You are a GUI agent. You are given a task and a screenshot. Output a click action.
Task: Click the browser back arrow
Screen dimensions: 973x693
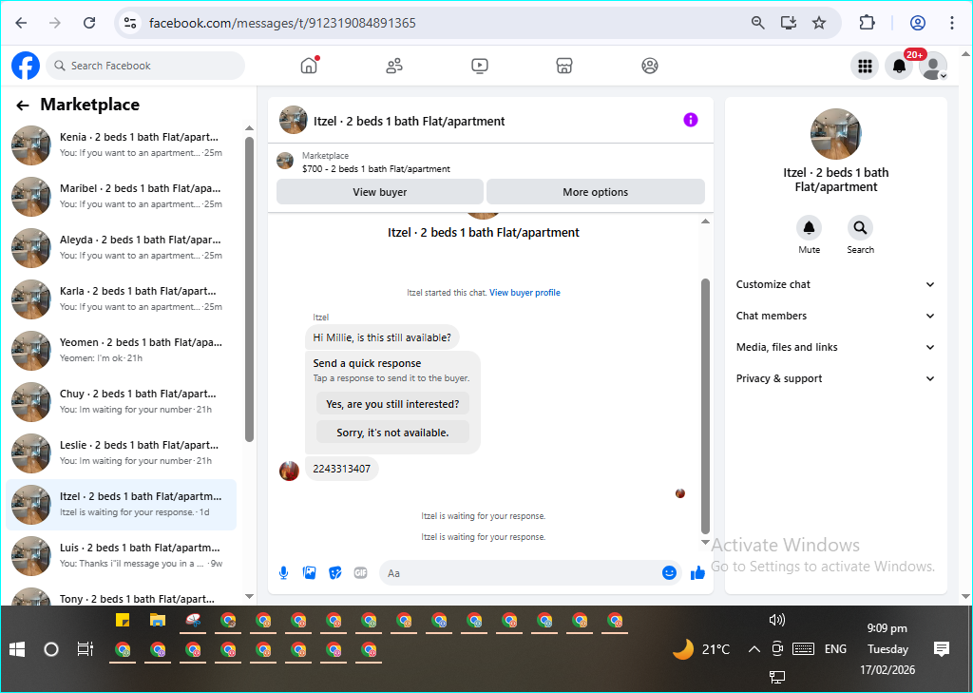click(x=21, y=23)
